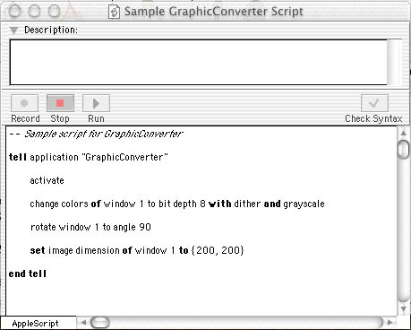
Task: Open the AppleScript language popup
Action: point(39,323)
